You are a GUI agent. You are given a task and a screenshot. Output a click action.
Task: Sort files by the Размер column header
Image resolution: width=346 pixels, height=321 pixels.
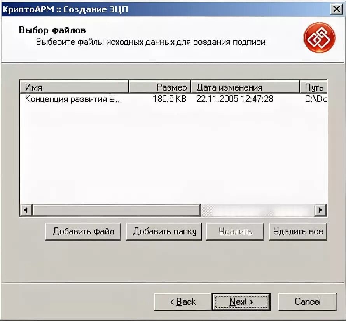coord(159,87)
